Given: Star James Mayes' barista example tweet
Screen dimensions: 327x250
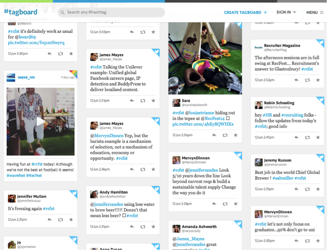Looking at the screenshot, I should (x=153, y=169).
